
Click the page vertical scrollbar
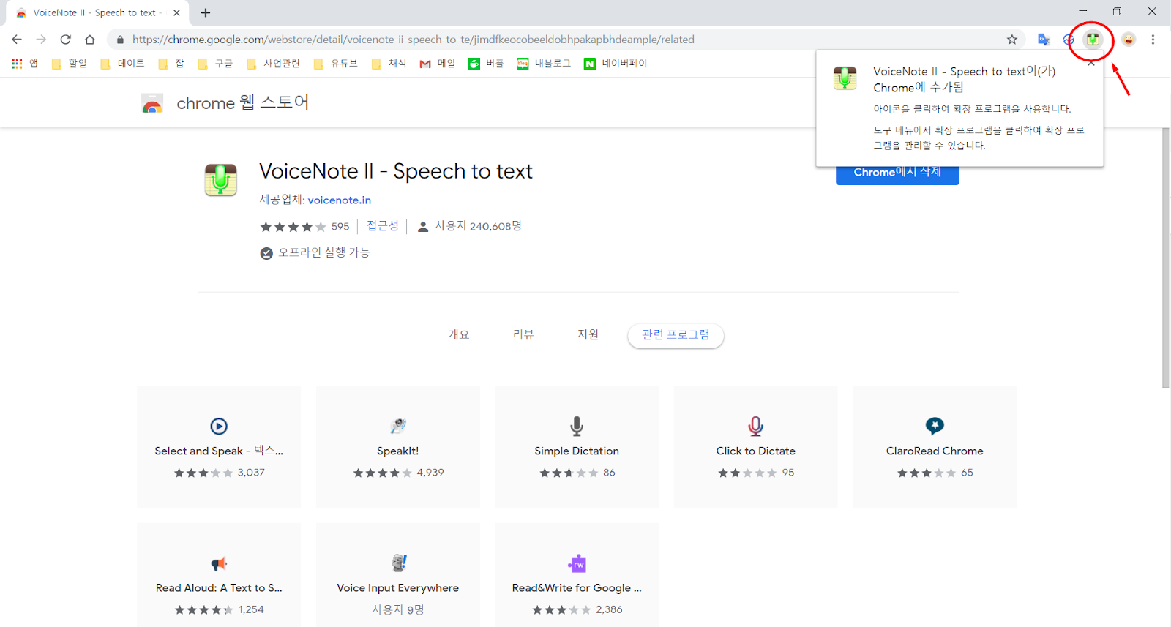(x=1166, y=258)
